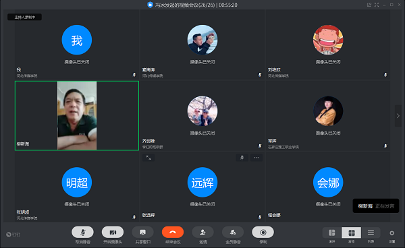Click 刘艳欣's cartoon avatar

tap(328, 40)
